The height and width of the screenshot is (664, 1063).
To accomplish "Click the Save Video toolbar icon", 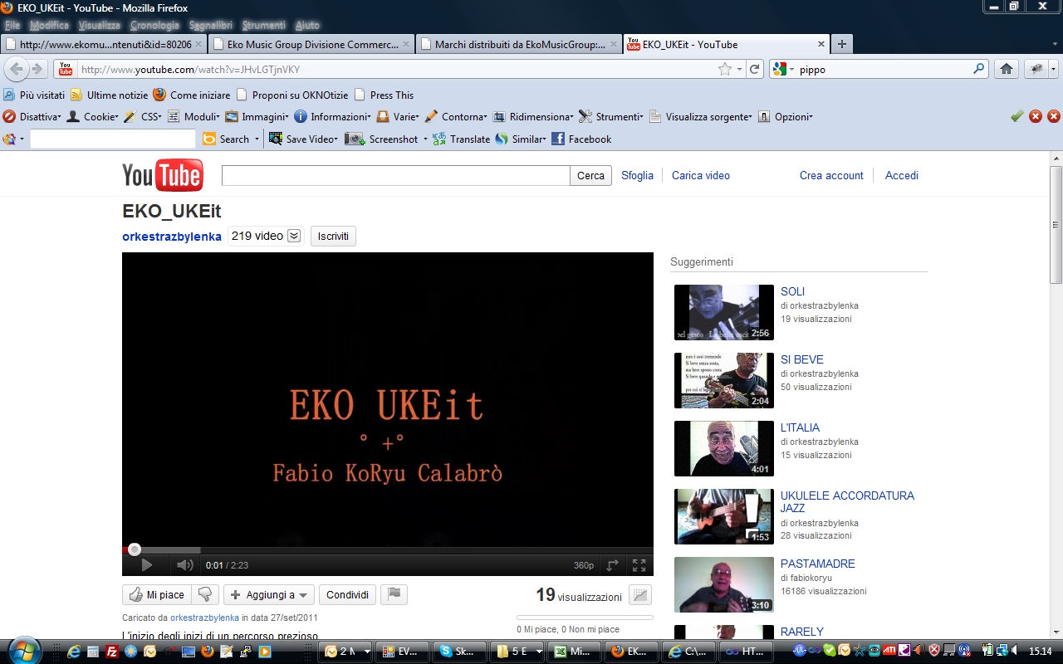I will 276,139.
